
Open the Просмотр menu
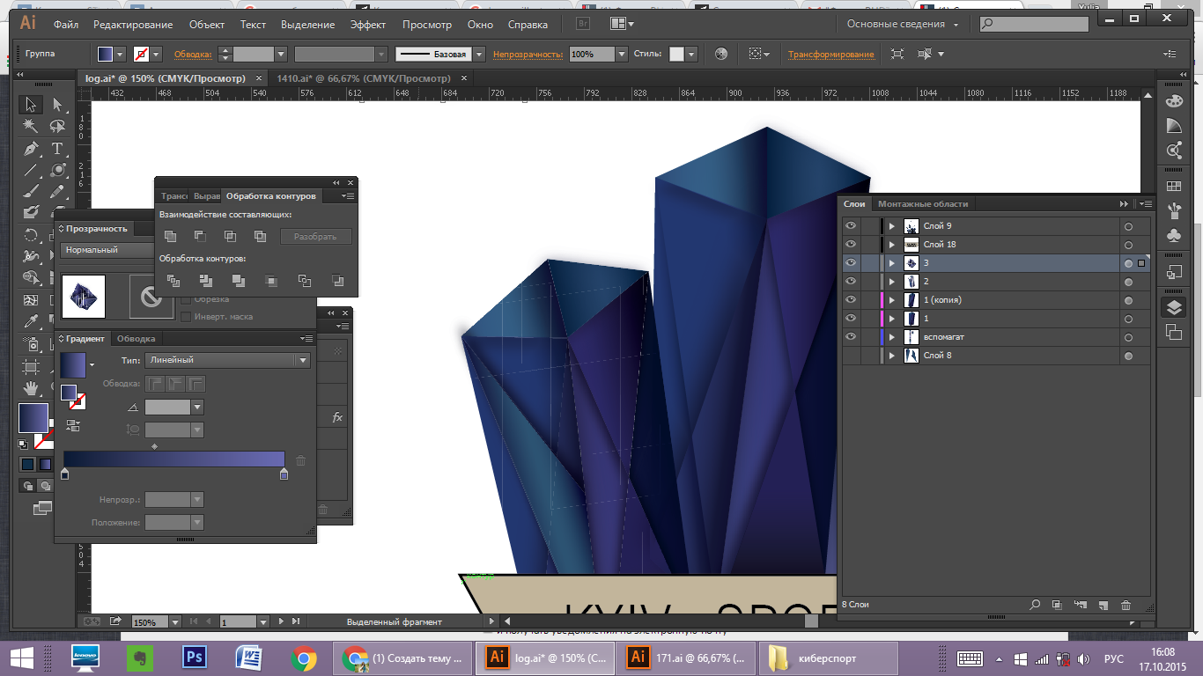(x=427, y=25)
